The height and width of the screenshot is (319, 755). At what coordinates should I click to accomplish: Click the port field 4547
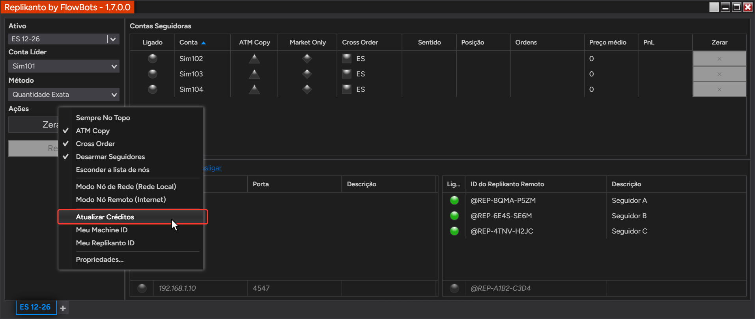pyautogui.click(x=295, y=288)
